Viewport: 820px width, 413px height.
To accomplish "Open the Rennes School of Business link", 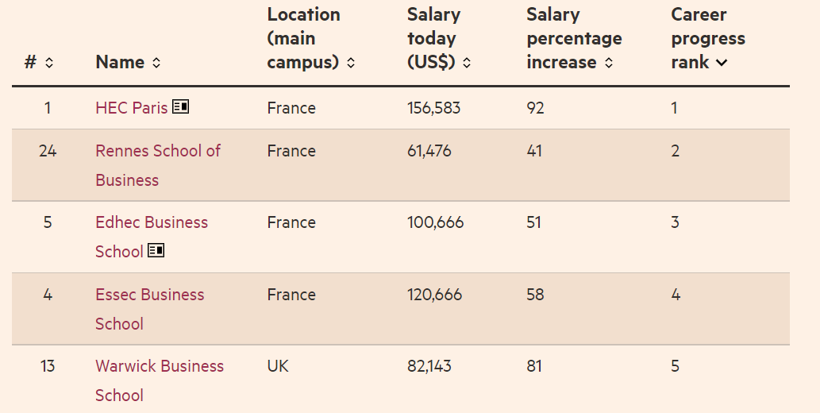I will tap(157, 151).
